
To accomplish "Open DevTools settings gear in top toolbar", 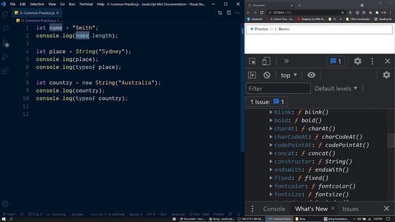I will [357, 61].
